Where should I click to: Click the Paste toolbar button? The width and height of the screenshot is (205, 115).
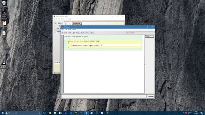[83, 33]
